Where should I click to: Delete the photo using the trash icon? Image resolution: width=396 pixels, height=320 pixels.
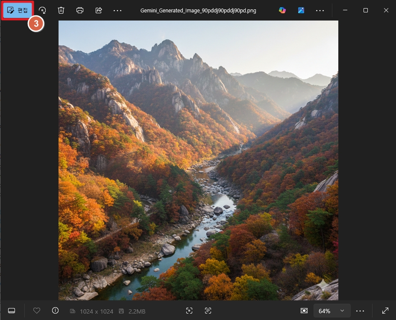point(61,10)
